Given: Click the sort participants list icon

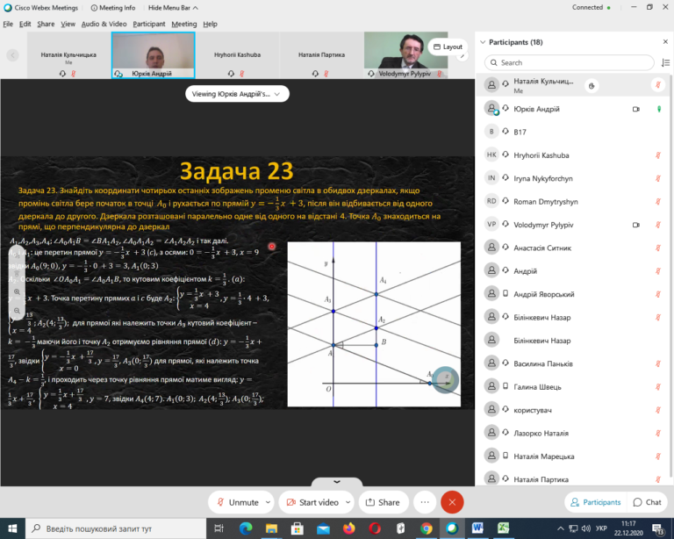Looking at the screenshot, I should coord(665,62).
